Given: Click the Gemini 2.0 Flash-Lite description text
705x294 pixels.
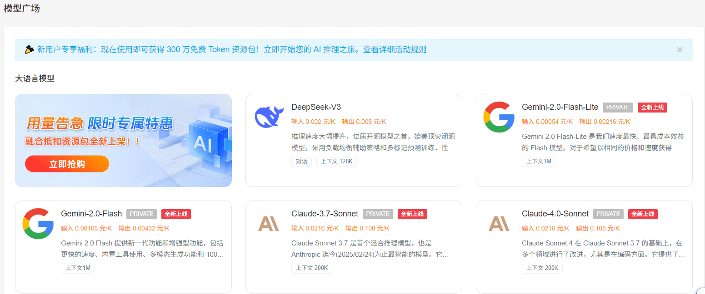Looking at the screenshot, I should pos(603,142).
